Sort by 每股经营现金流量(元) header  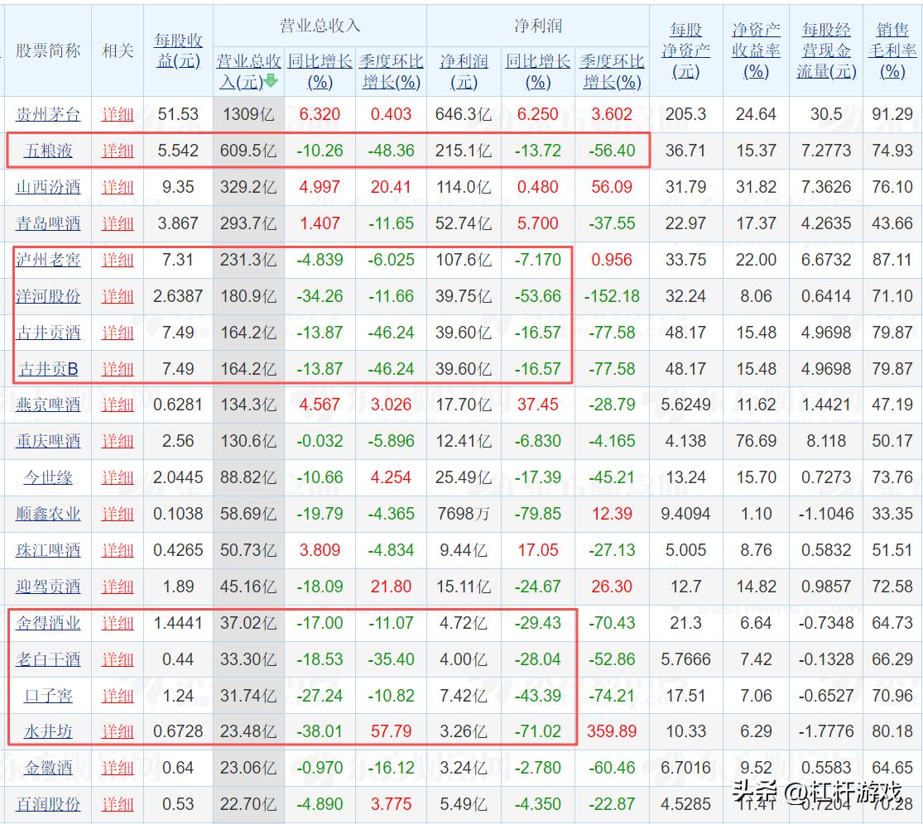(826, 50)
